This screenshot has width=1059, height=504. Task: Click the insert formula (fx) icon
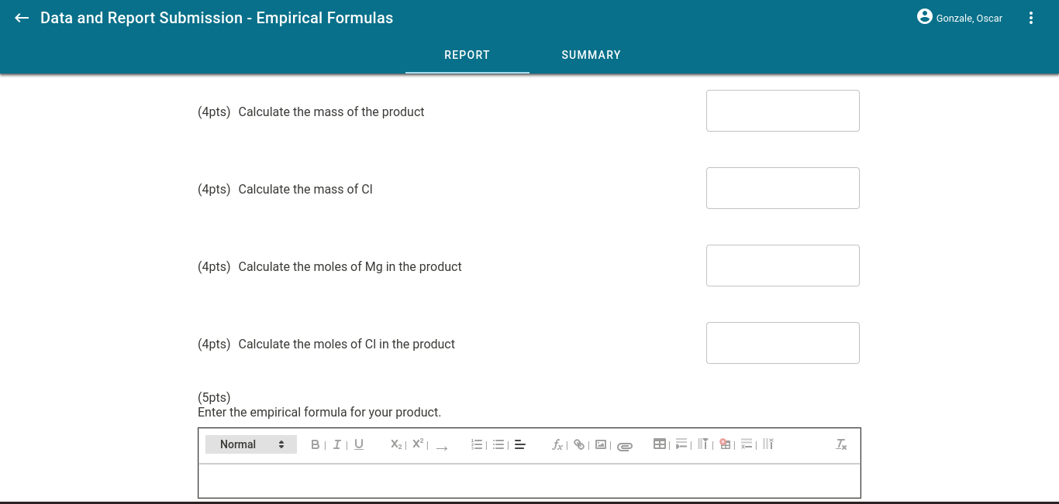[x=557, y=444]
